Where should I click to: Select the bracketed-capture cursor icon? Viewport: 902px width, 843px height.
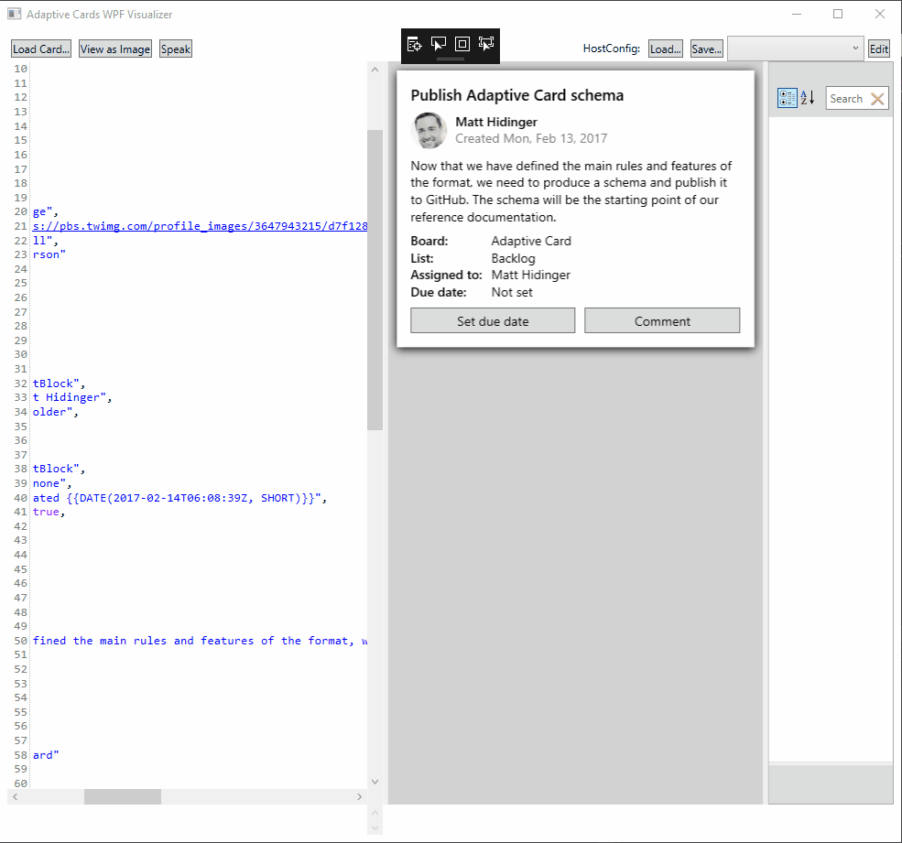[485, 43]
